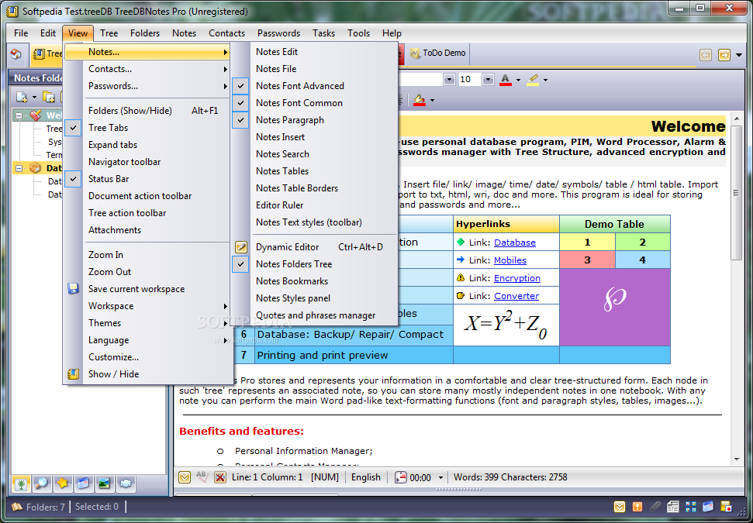Expand the Passwords... submenu
Image resolution: width=753 pixels, height=523 pixels.
point(147,86)
